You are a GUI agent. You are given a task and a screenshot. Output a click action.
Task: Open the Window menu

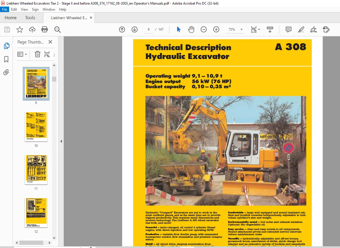[x=49, y=9]
